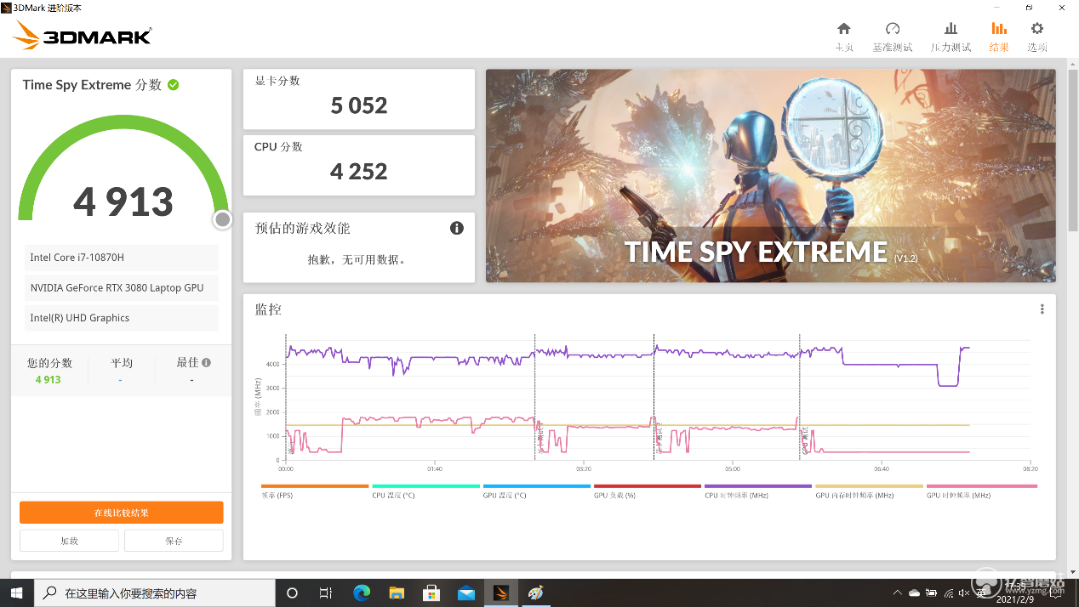Image resolution: width=1079 pixels, height=607 pixels.
Task: Click the vertical scrollbar thumb on the right
Action: tap(1072, 149)
